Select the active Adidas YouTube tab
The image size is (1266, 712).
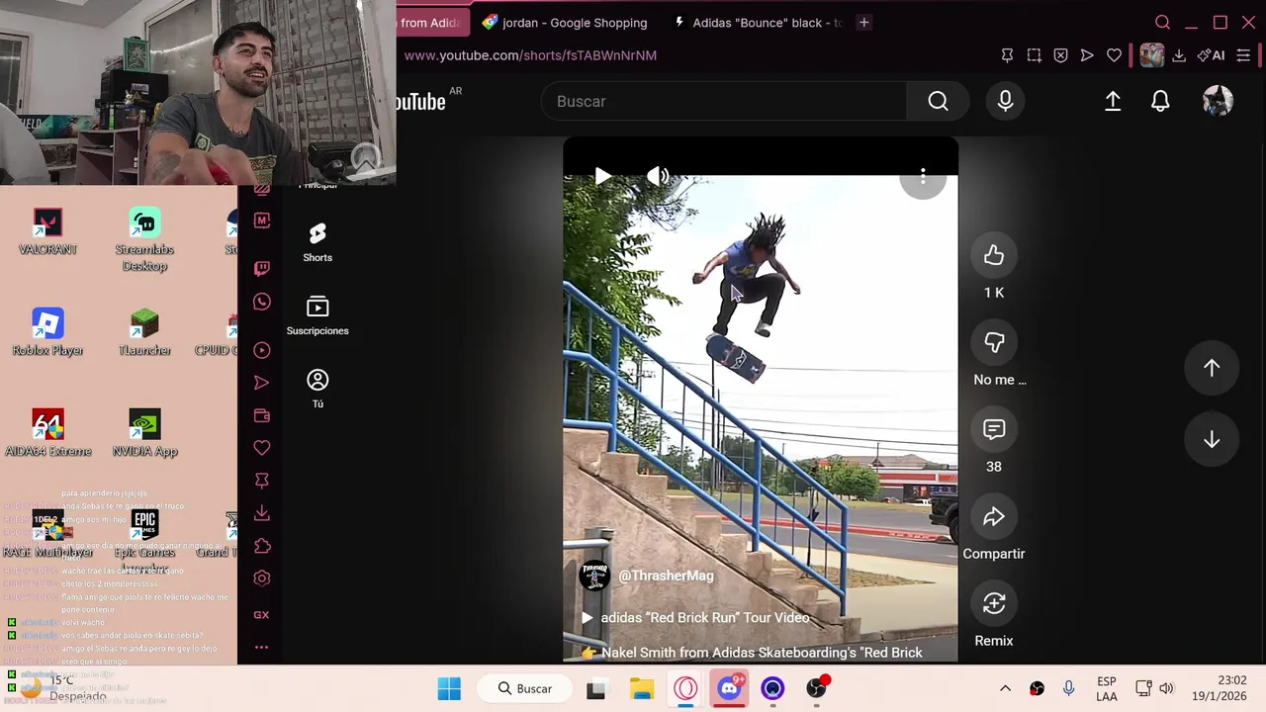pyautogui.click(x=432, y=23)
